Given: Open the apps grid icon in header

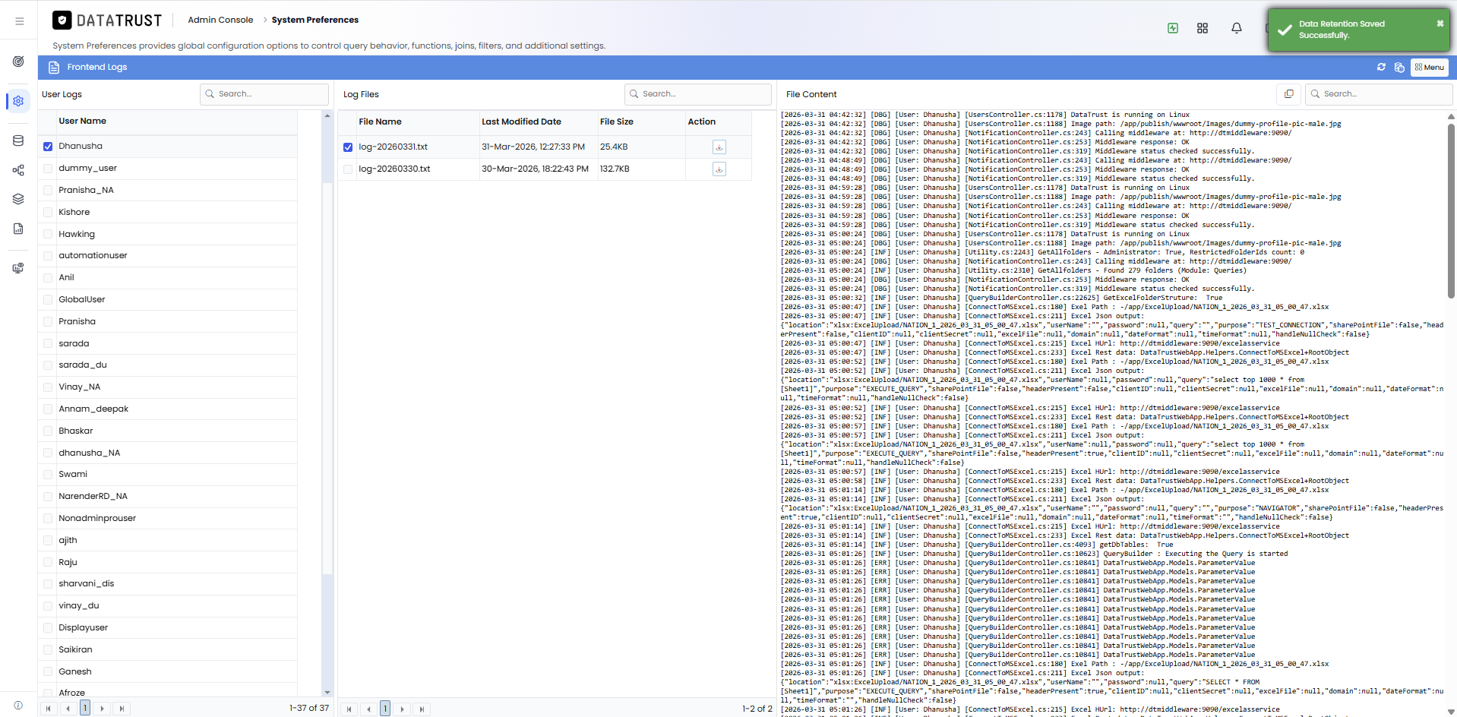Looking at the screenshot, I should tap(1203, 28).
